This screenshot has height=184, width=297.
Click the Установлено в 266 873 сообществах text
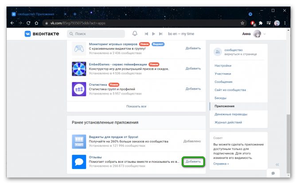coord(117,166)
